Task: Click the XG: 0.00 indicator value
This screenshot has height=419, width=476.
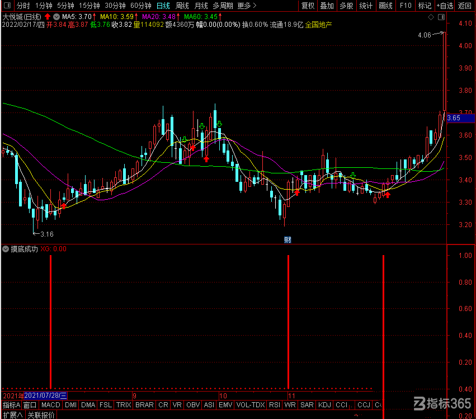Action: 54,249
